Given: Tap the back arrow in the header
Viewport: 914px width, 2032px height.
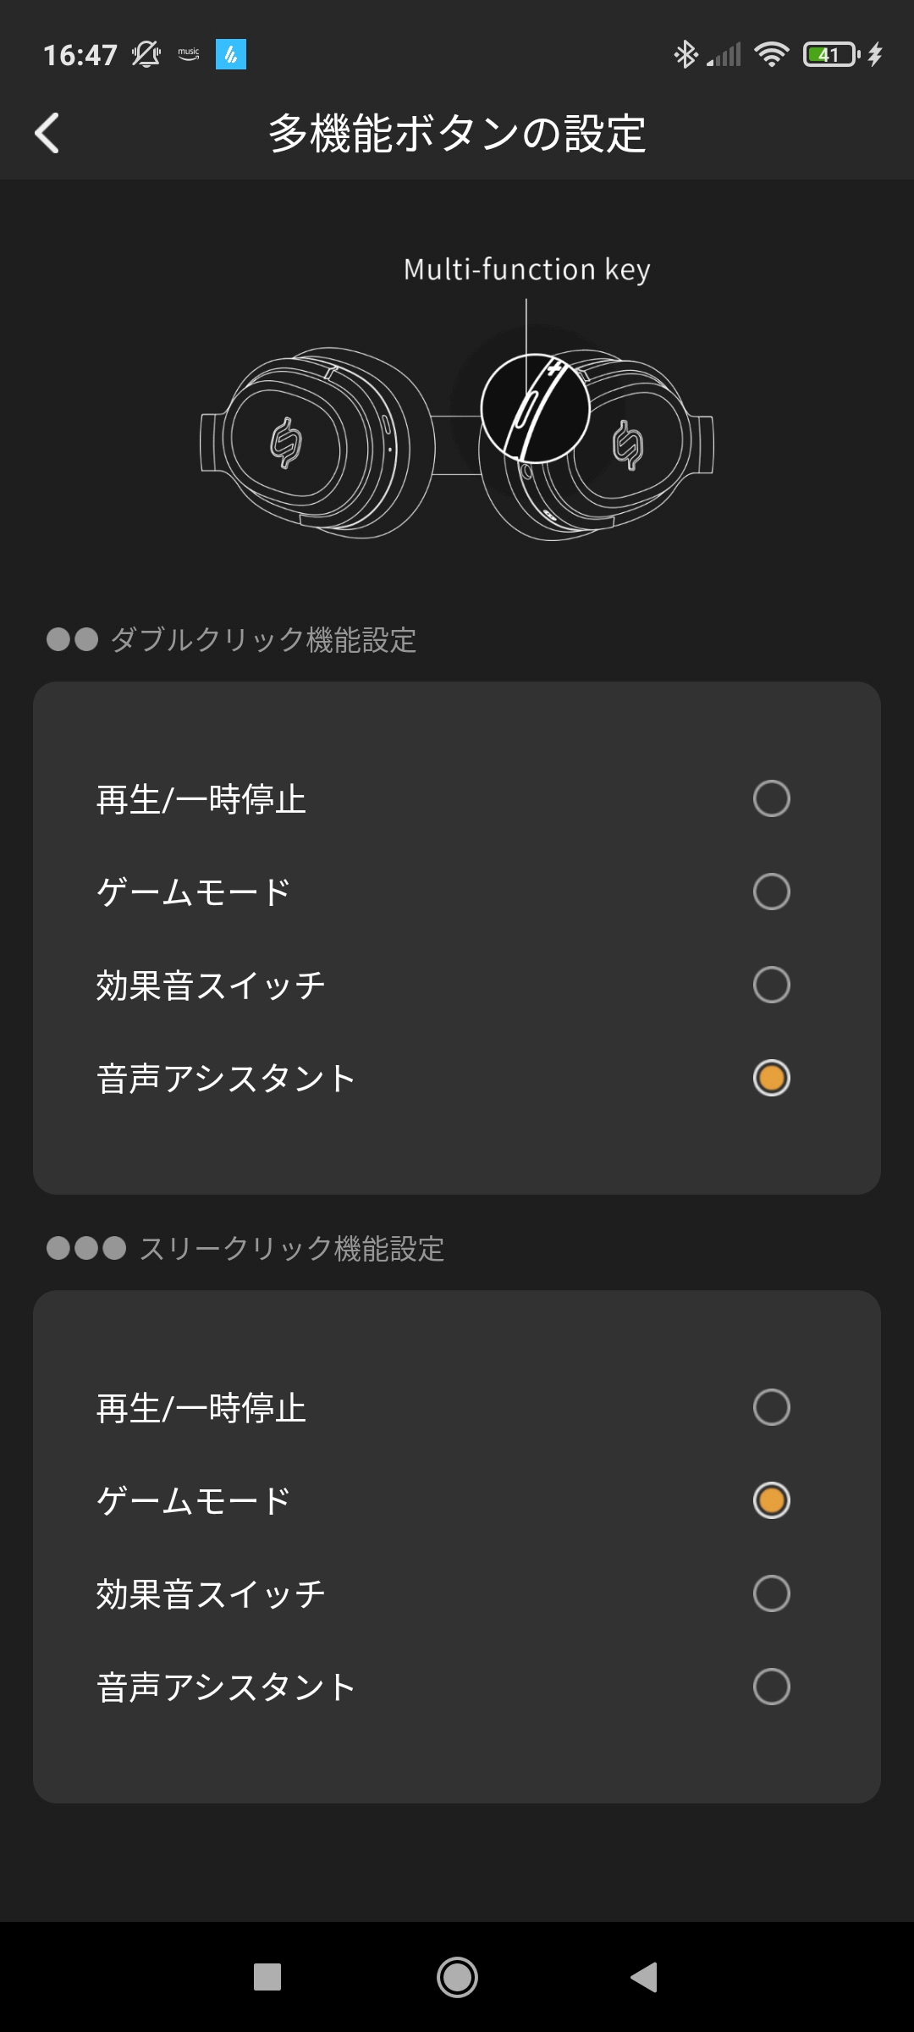Looking at the screenshot, I should (x=47, y=134).
